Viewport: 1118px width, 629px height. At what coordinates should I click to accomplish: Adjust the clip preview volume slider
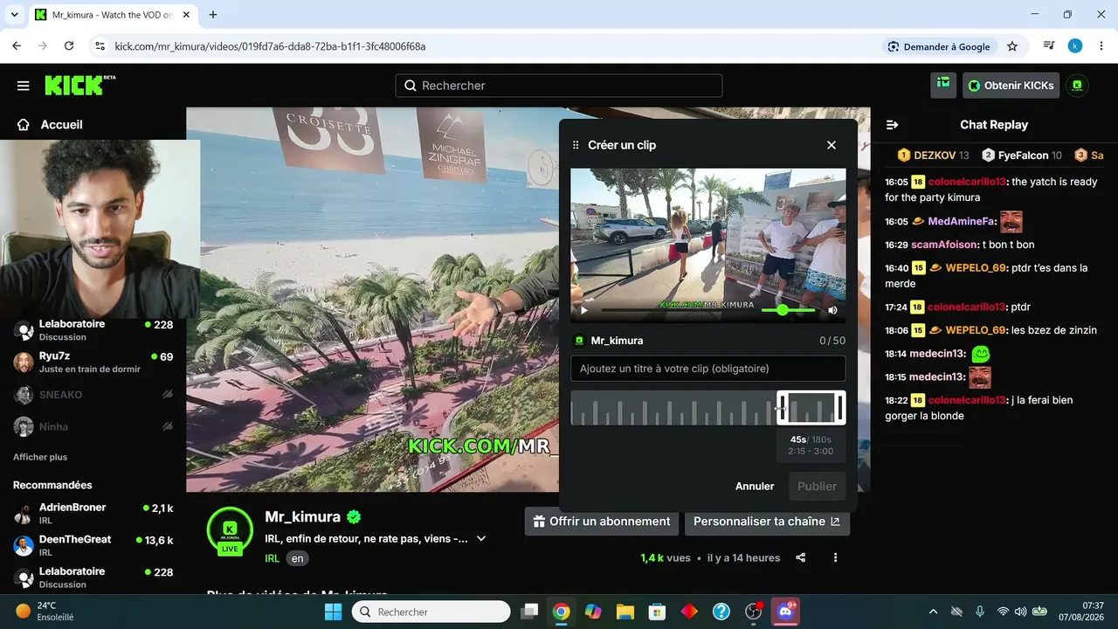[x=788, y=310]
